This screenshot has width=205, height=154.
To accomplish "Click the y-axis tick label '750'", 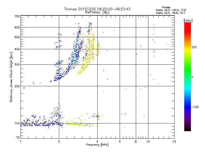I will 17,16.
